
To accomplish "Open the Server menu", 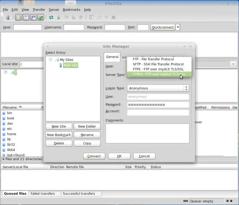I will pos(54,10).
